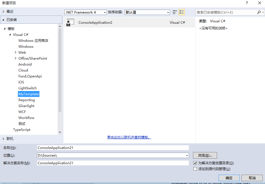Click the search magnifier icon
This screenshot has width=265, height=184.
[259, 12]
